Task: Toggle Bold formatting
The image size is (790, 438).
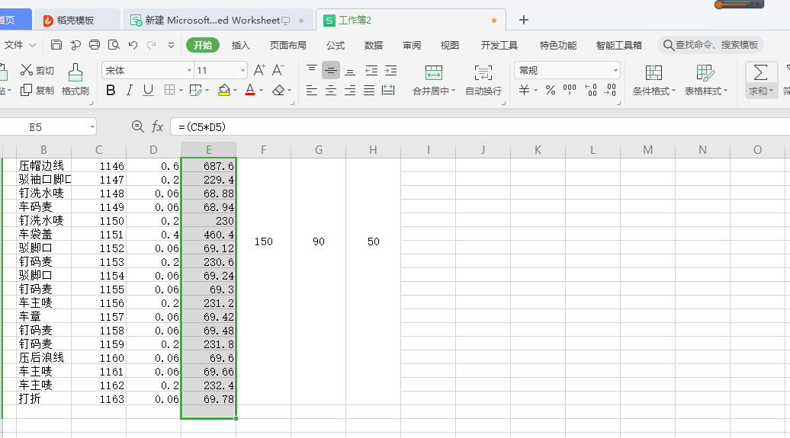Action: [111, 90]
